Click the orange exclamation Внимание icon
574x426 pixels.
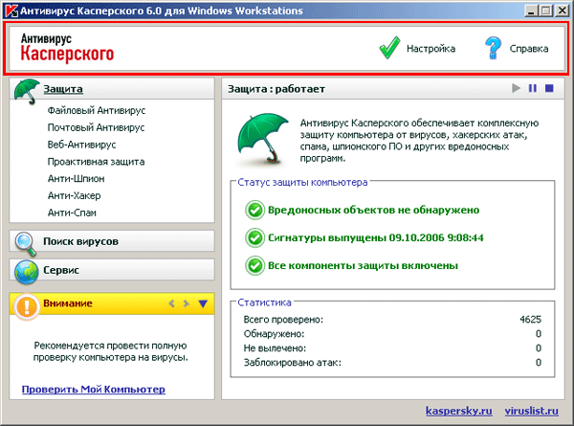pyautogui.click(x=27, y=306)
